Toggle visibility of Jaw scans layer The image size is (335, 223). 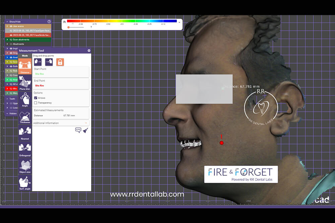click(11, 26)
